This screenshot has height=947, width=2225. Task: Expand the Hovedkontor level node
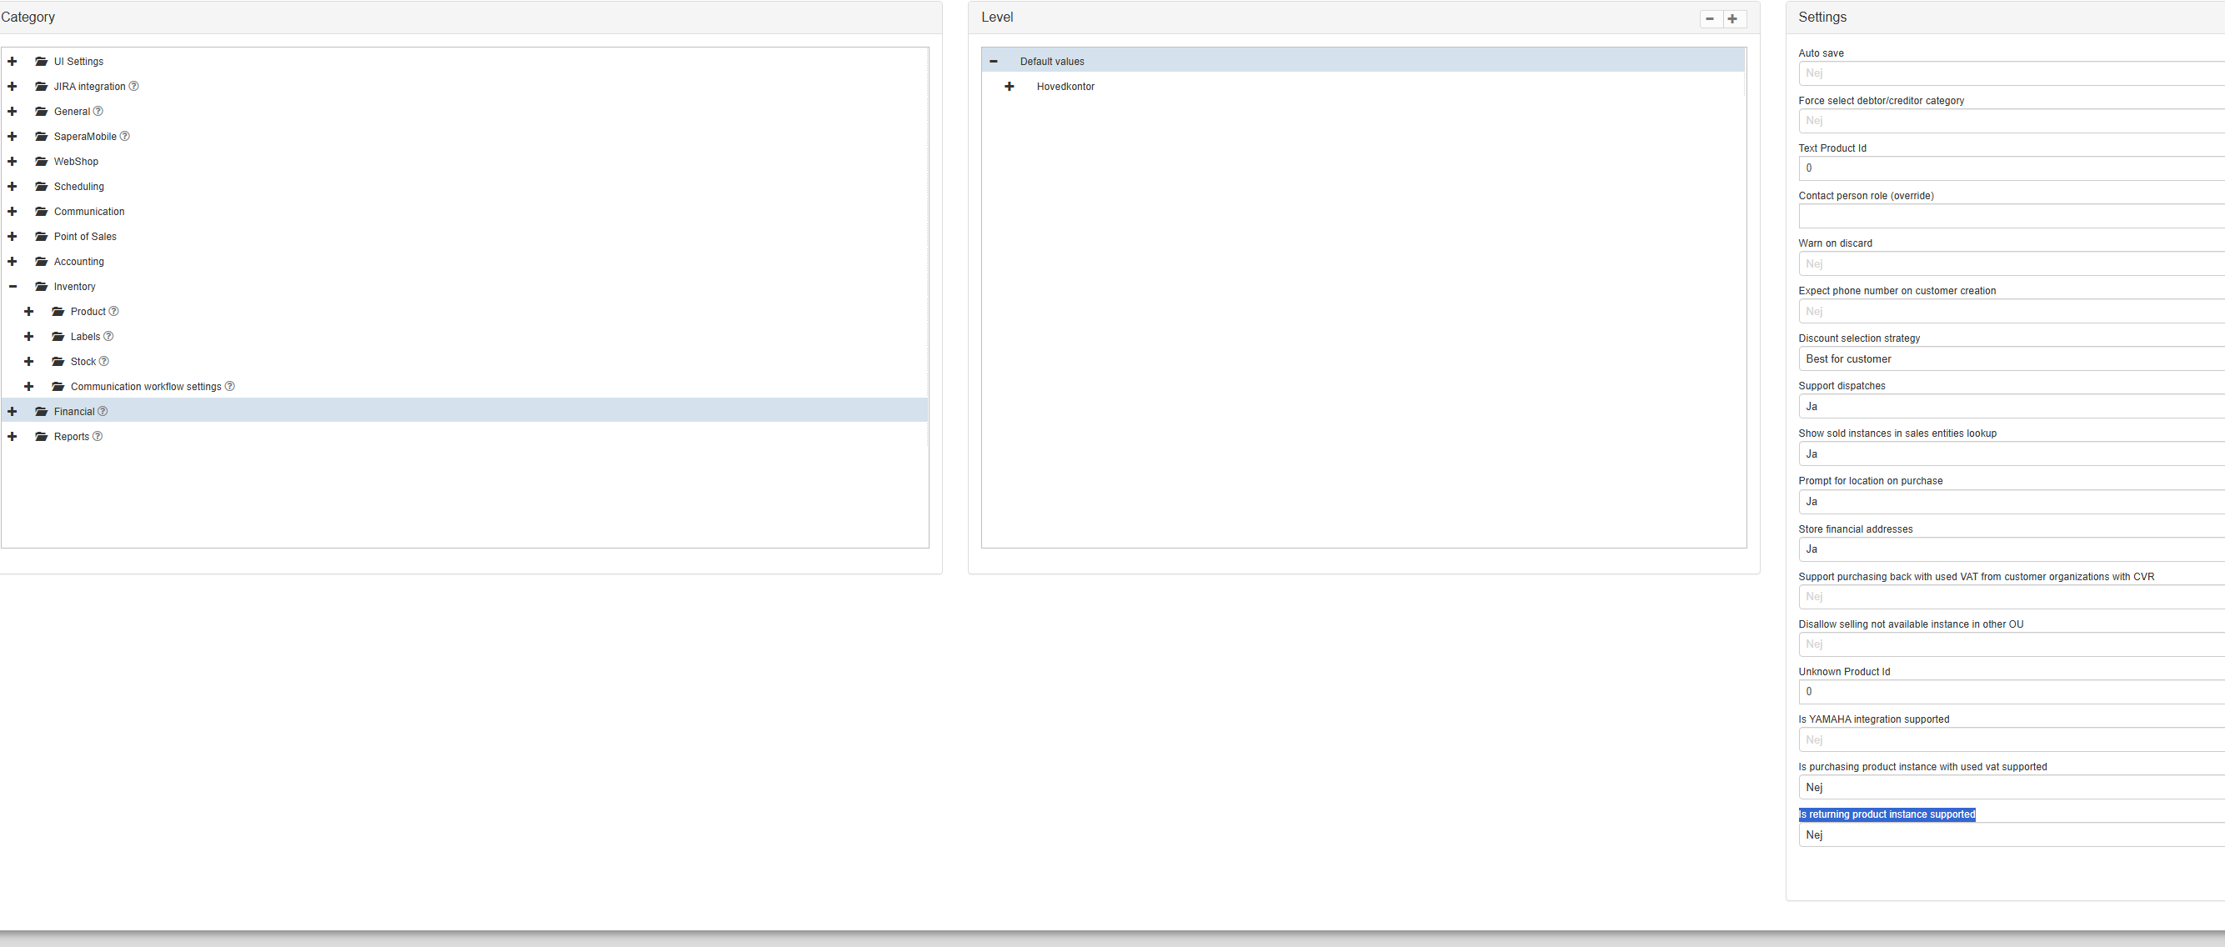(1009, 87)
